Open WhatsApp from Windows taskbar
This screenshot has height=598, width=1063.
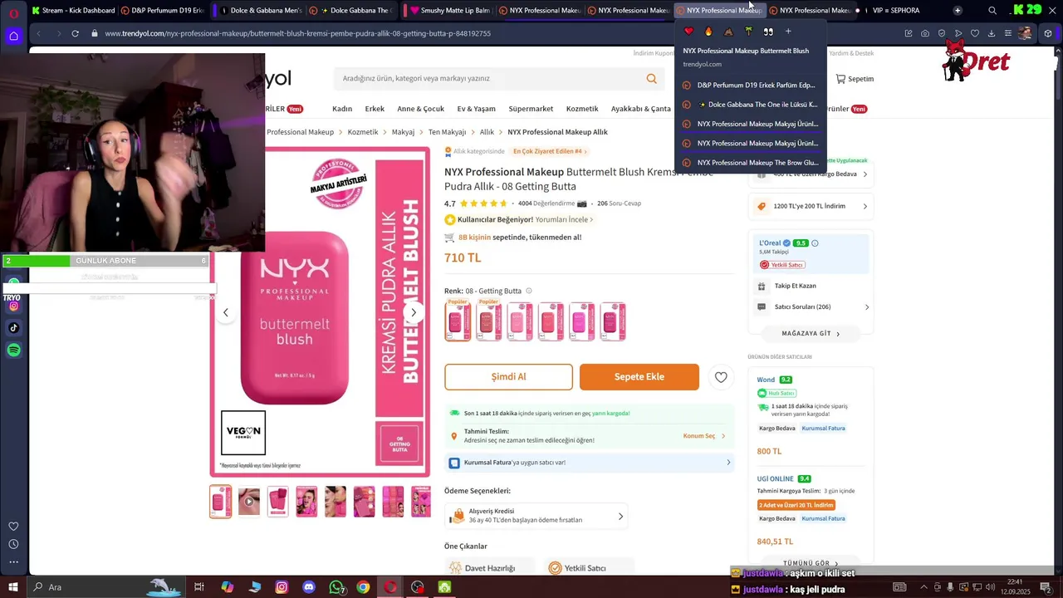tap(336, 587)
